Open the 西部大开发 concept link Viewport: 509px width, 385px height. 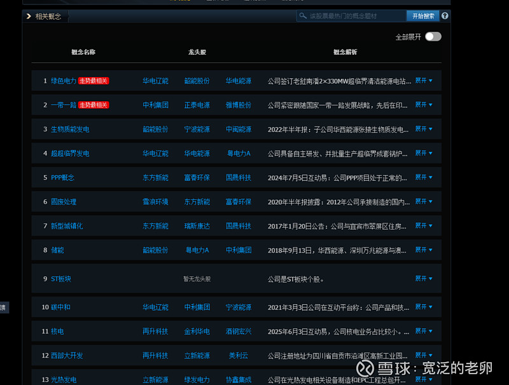[67, 356]
